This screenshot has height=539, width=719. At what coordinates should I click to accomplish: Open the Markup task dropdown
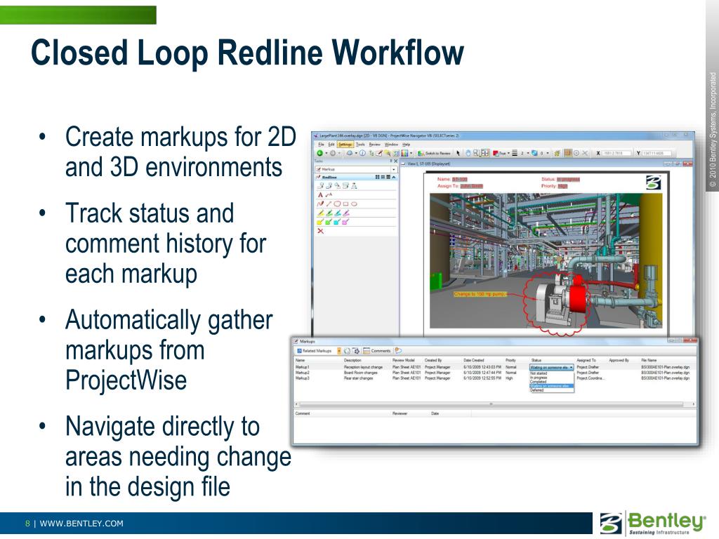394,170
